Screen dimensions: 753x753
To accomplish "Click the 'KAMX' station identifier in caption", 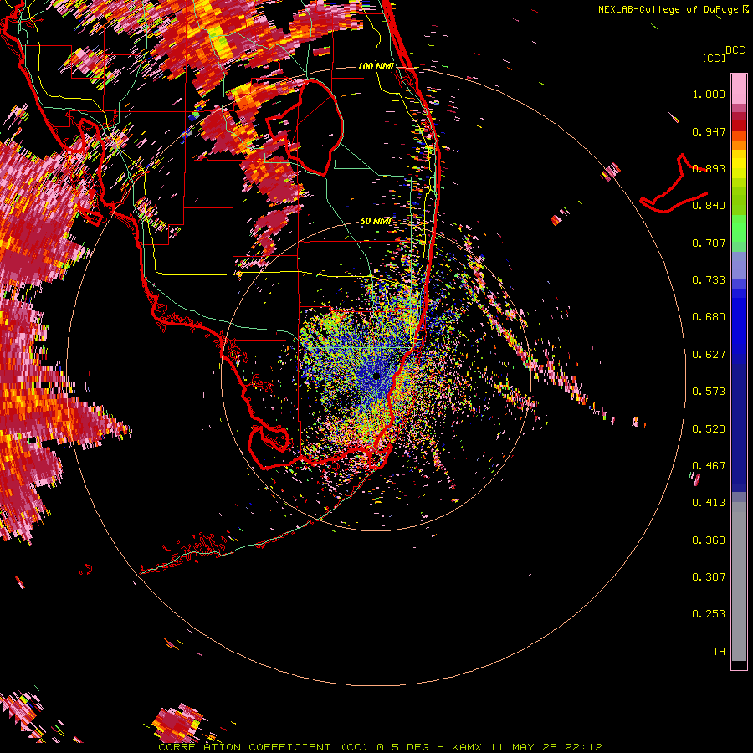I will point(466,747).
